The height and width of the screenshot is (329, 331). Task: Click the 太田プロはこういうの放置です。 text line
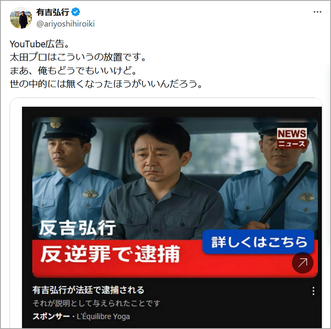pos(78,57)
